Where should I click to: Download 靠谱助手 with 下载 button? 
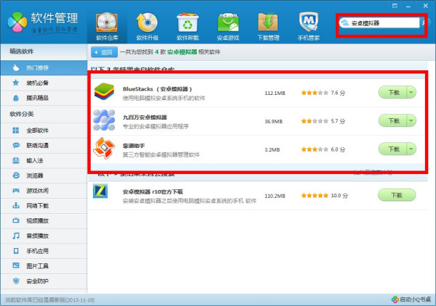393,149
